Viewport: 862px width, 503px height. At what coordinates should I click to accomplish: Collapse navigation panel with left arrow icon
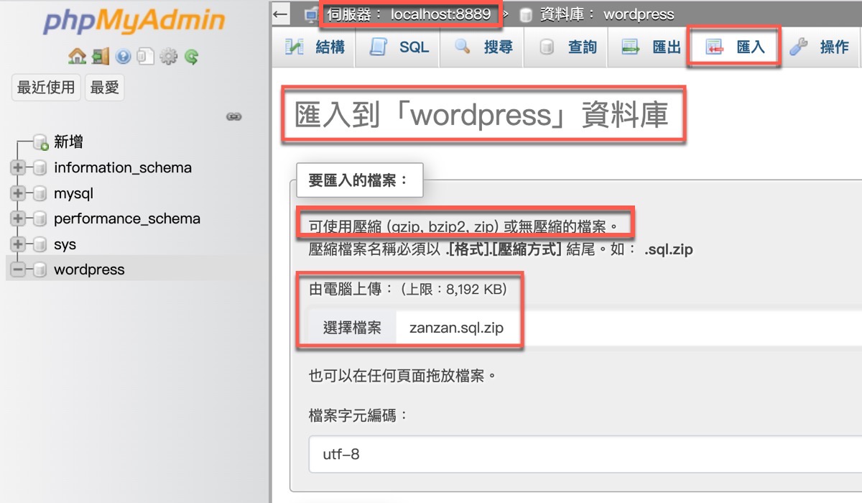point(281,13)
